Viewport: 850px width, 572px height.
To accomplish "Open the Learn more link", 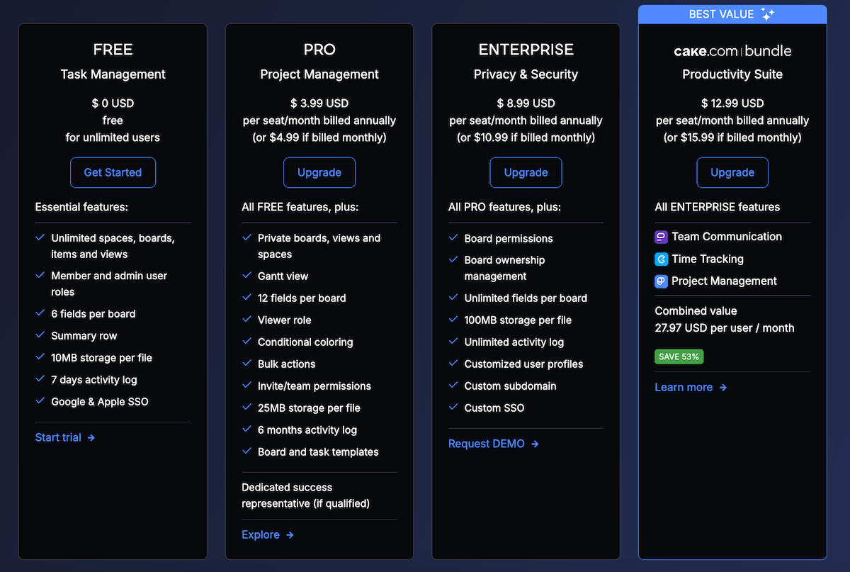I will [684, 387].
